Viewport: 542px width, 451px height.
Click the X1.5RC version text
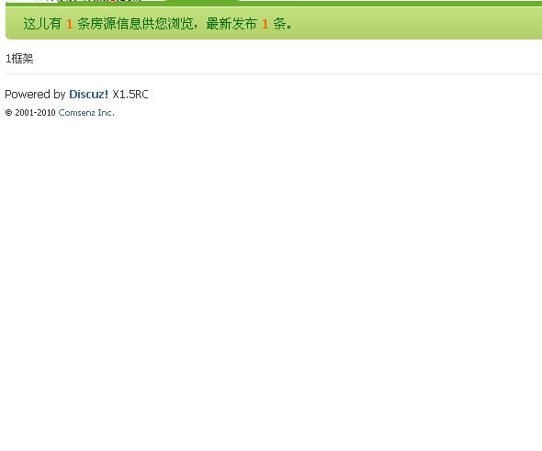tap(130, 94)
